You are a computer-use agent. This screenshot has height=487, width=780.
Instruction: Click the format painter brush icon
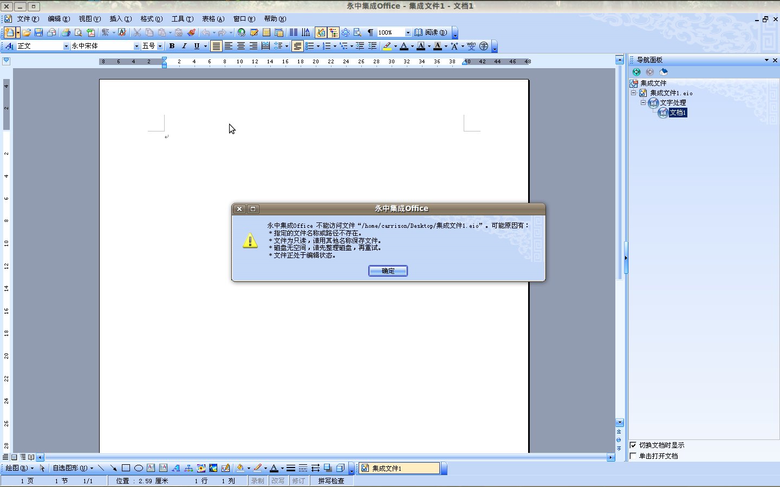coord(191,32)
